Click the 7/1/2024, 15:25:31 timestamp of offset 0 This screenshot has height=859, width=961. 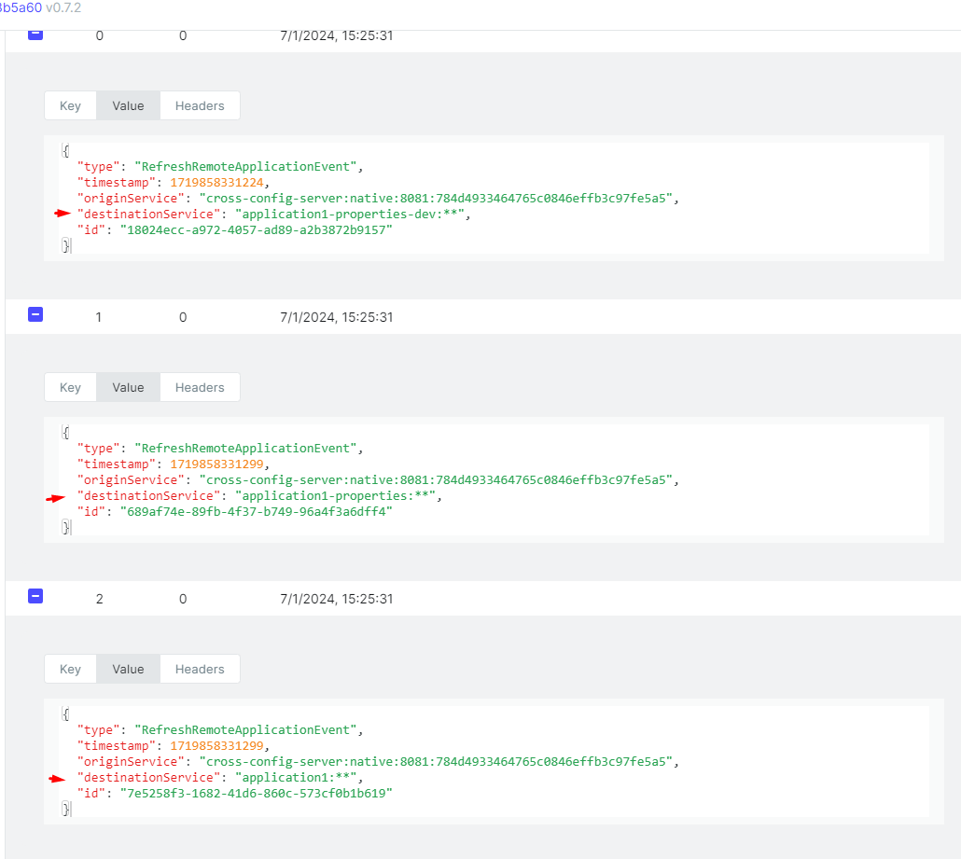point(337,35)
